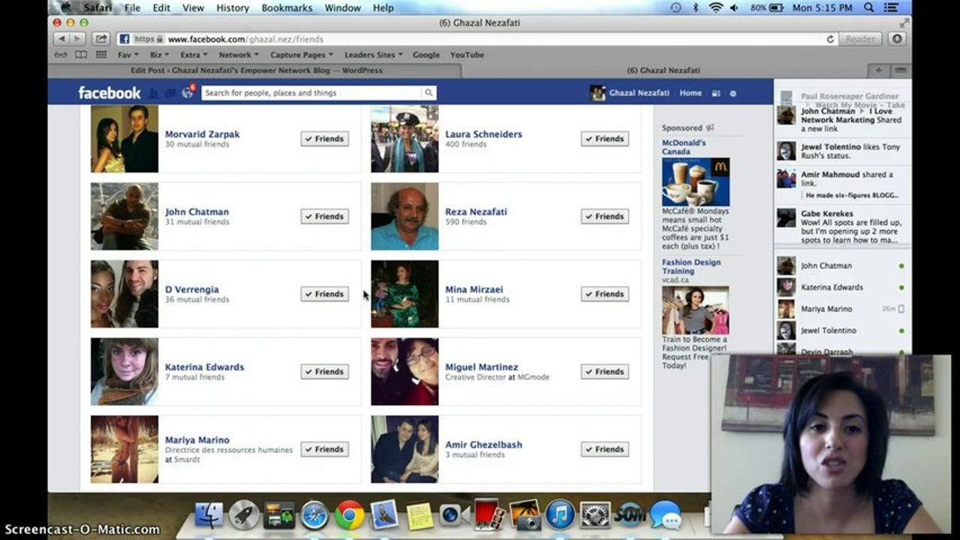Toggle Friends button for Miguel Martinez
The image size is (960, 540).
(605, 371)
